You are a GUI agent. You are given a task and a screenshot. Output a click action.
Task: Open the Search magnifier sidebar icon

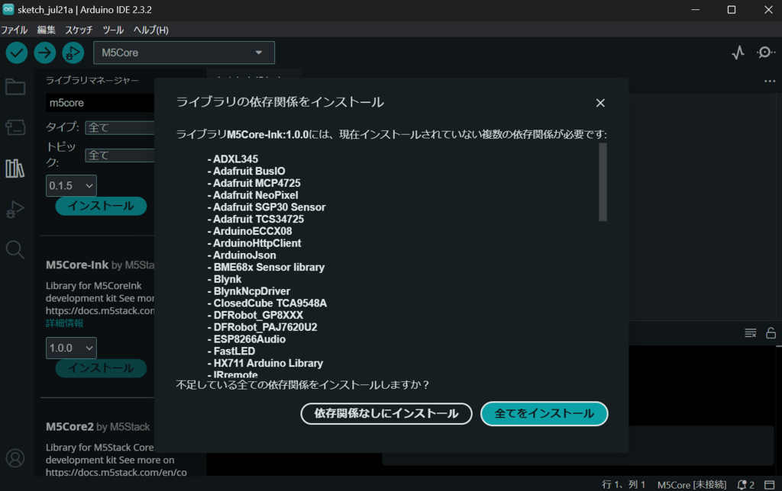pos(15,249)
